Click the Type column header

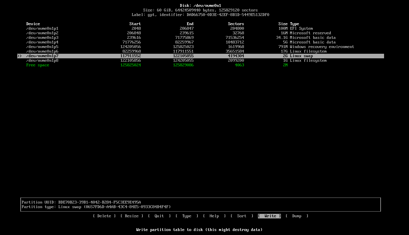(295, 24)
